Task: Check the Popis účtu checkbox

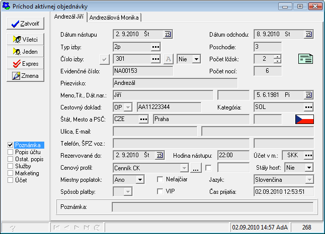Action: tap(10, 152)
